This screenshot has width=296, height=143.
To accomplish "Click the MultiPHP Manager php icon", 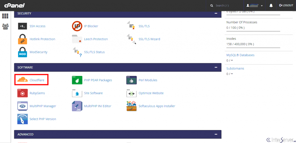I will pyautogui.click(x=23, y=106).
